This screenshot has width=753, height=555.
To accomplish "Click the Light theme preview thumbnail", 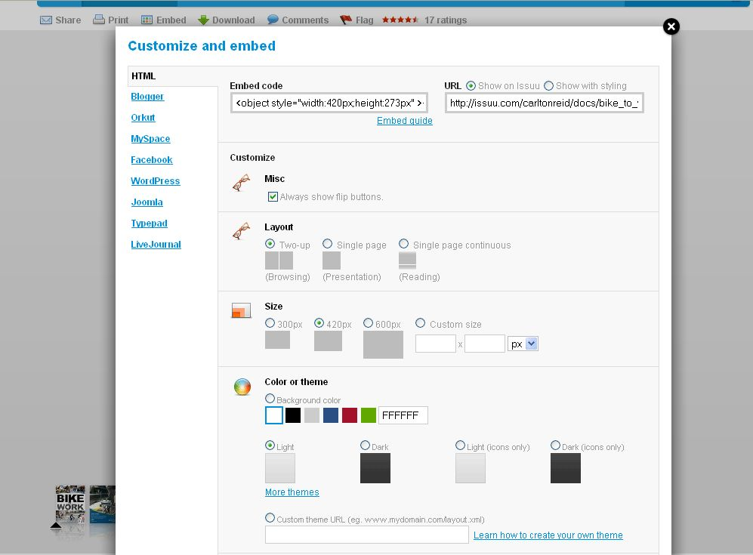I will coord(280,468).
